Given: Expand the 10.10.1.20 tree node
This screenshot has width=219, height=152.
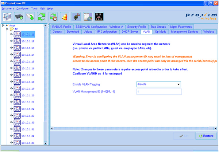Looking at the screenshot, I should 11,95.
